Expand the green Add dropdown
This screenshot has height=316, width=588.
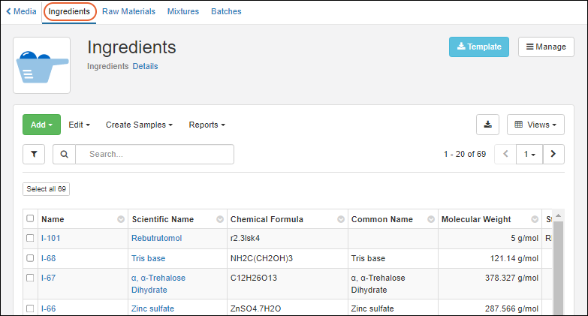(41, 125)
